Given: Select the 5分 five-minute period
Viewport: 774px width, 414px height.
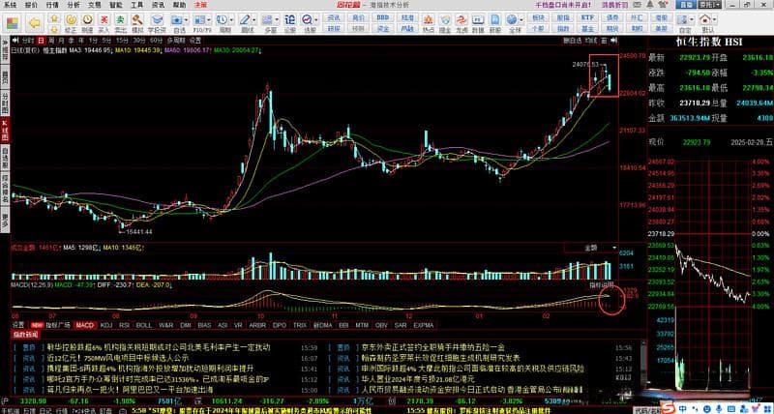Looking at the screenshot, I should [x=106, y=40].
